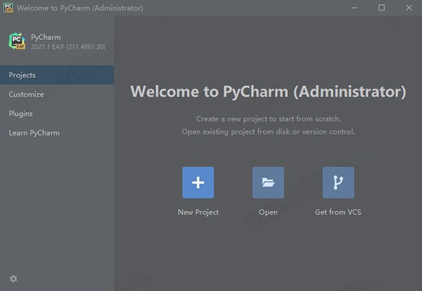Select the Projects tab
The width and height of the screenshot is (422, 291).
[57, 75]
